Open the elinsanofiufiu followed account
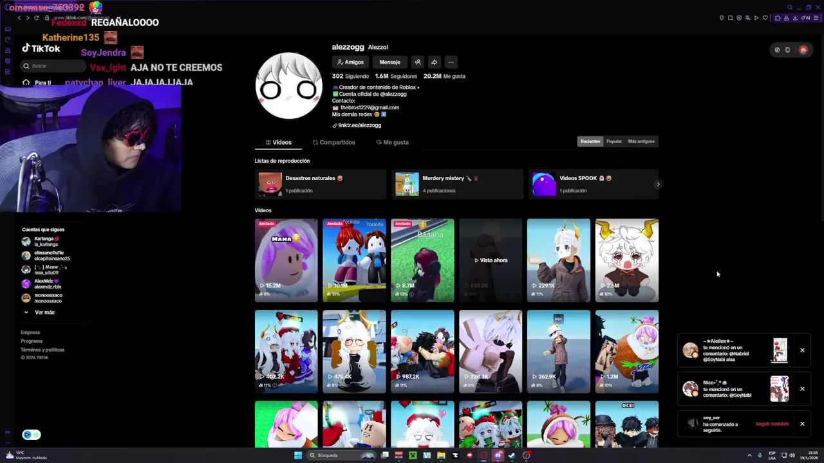This screenshot has width=824, height=463. (45, 256)
